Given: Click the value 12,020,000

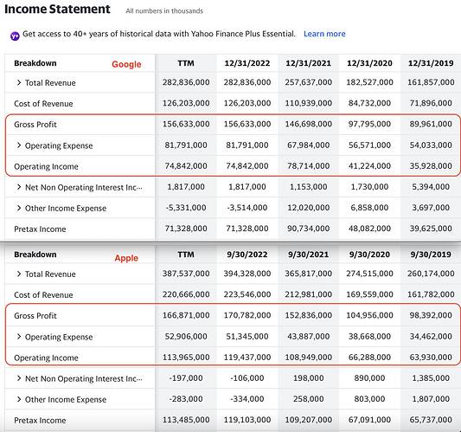Looking at the screenshot, I should click(309, 208).
